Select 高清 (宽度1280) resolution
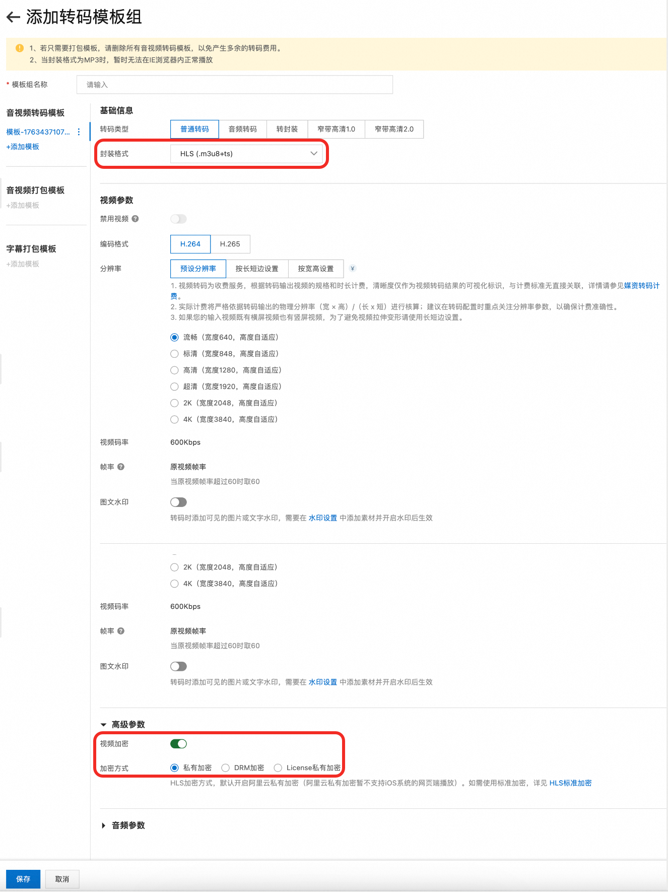668x892 pixels. click(x=174, y=370)
